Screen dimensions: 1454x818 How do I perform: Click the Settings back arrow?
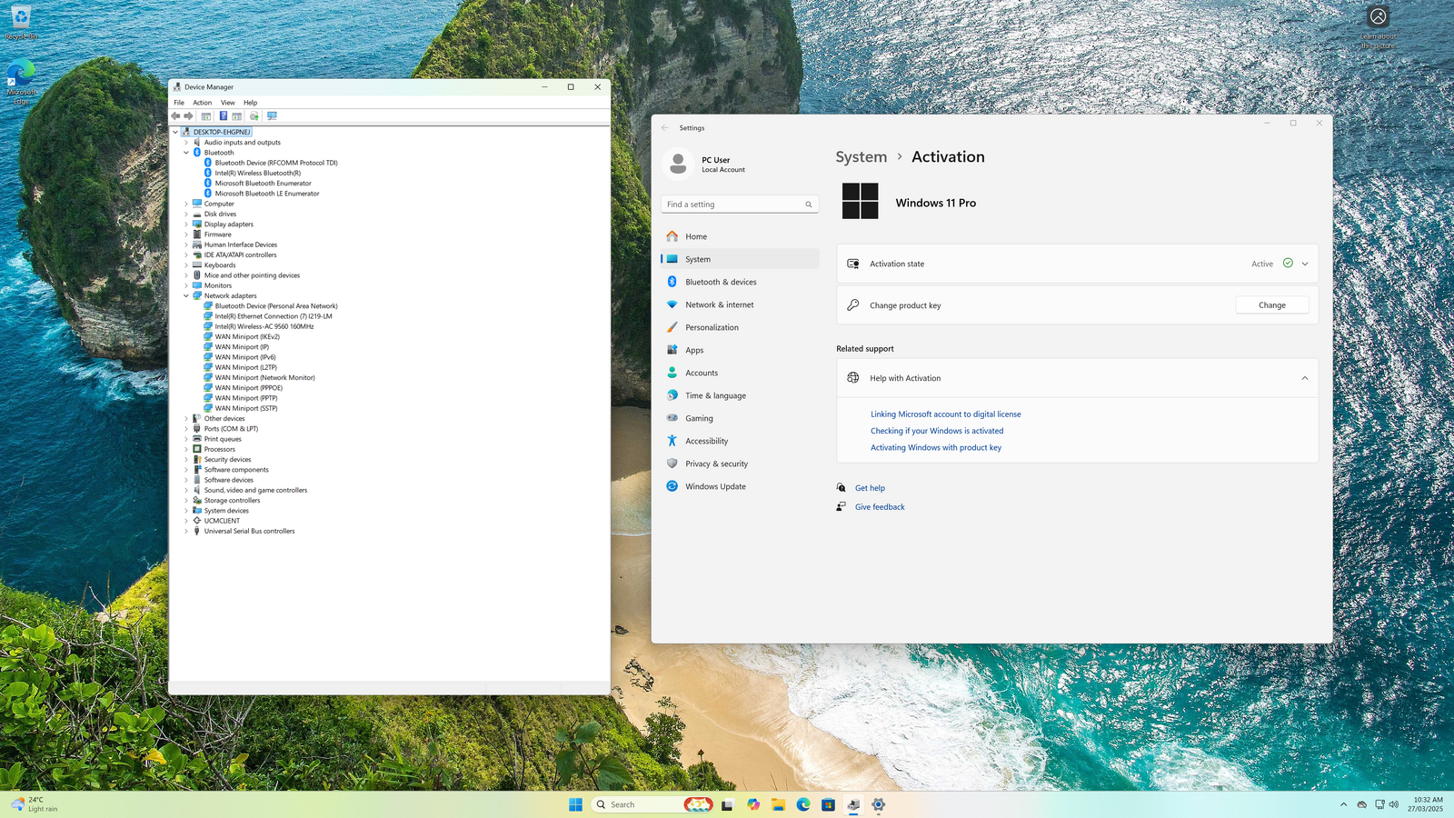coord(665,128)
